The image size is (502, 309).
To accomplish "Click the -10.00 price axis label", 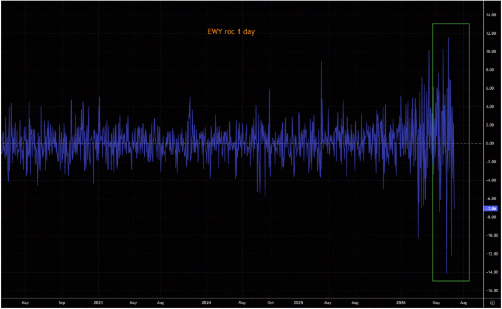I will pos(491,235).
